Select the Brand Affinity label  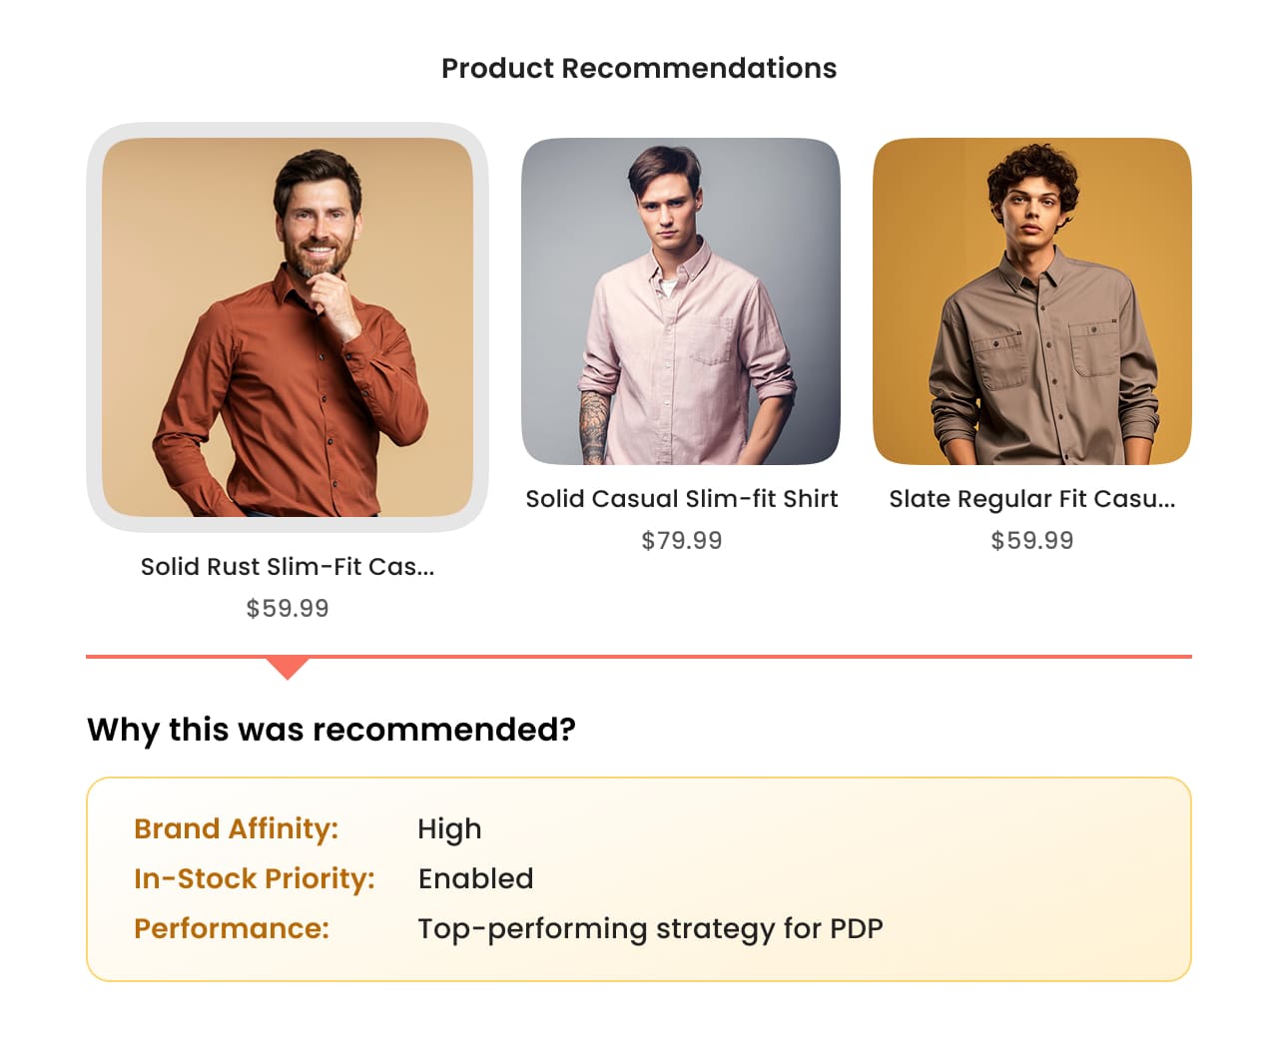pyautogui.click(x=237, y=829)
